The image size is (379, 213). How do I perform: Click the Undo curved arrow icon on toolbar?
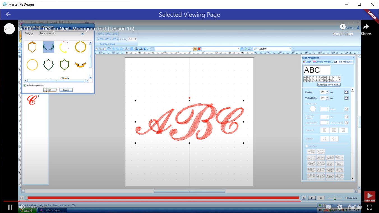tap(145, 49)
